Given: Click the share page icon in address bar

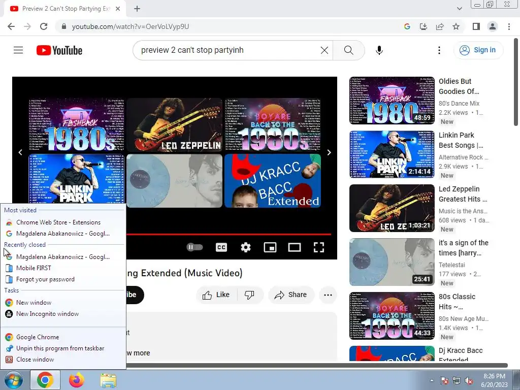Looking at the screenshot, I should (440, 26).
